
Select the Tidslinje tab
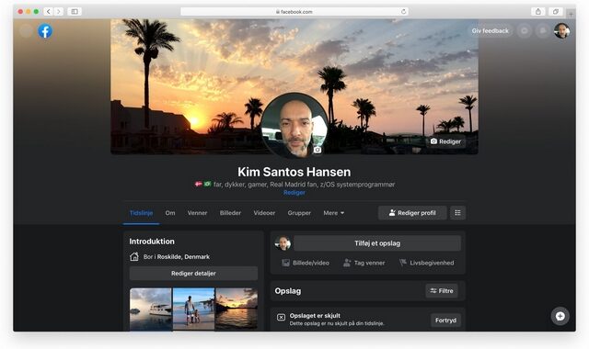coord(141,213)
